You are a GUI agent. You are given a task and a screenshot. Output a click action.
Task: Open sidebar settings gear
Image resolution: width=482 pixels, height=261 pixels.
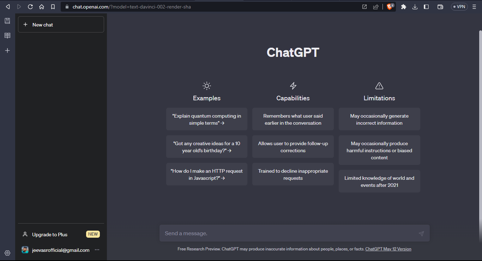[7, 253]
